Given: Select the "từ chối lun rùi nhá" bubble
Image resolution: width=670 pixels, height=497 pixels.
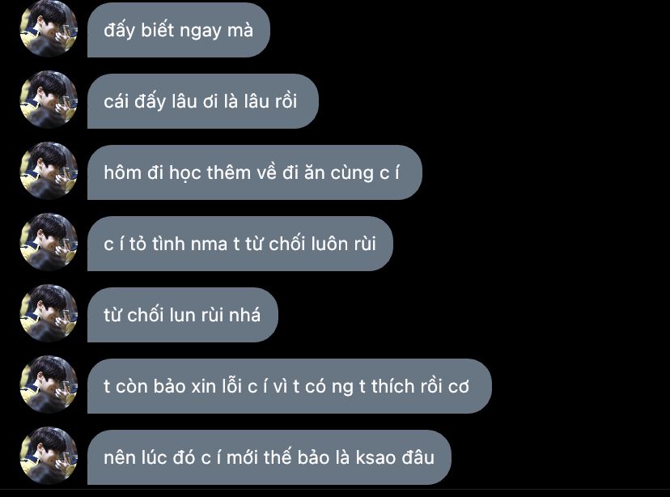Looking at the screenshot, I should pyautogui.click(x=183, y=316).
